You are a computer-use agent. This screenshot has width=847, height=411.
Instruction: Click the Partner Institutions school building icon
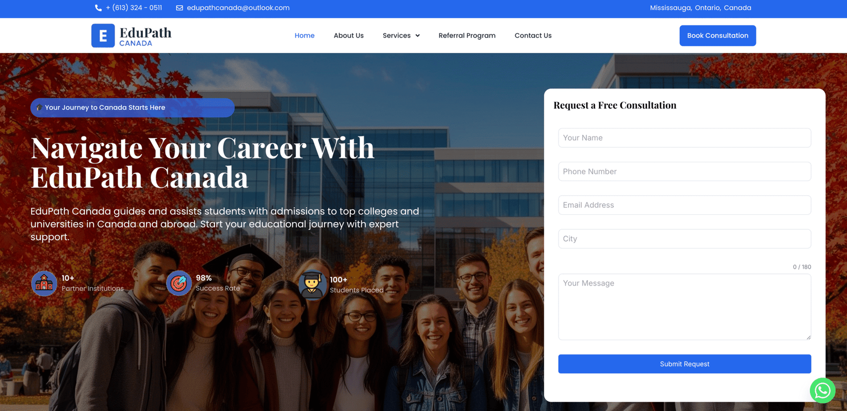[x=44, y=284]
